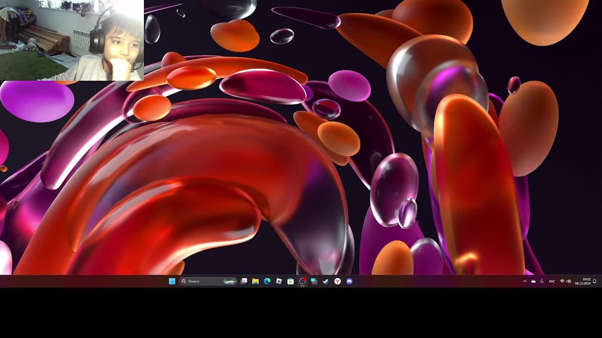
Task: Open the Windows Start menu
Action: [172, 281]
